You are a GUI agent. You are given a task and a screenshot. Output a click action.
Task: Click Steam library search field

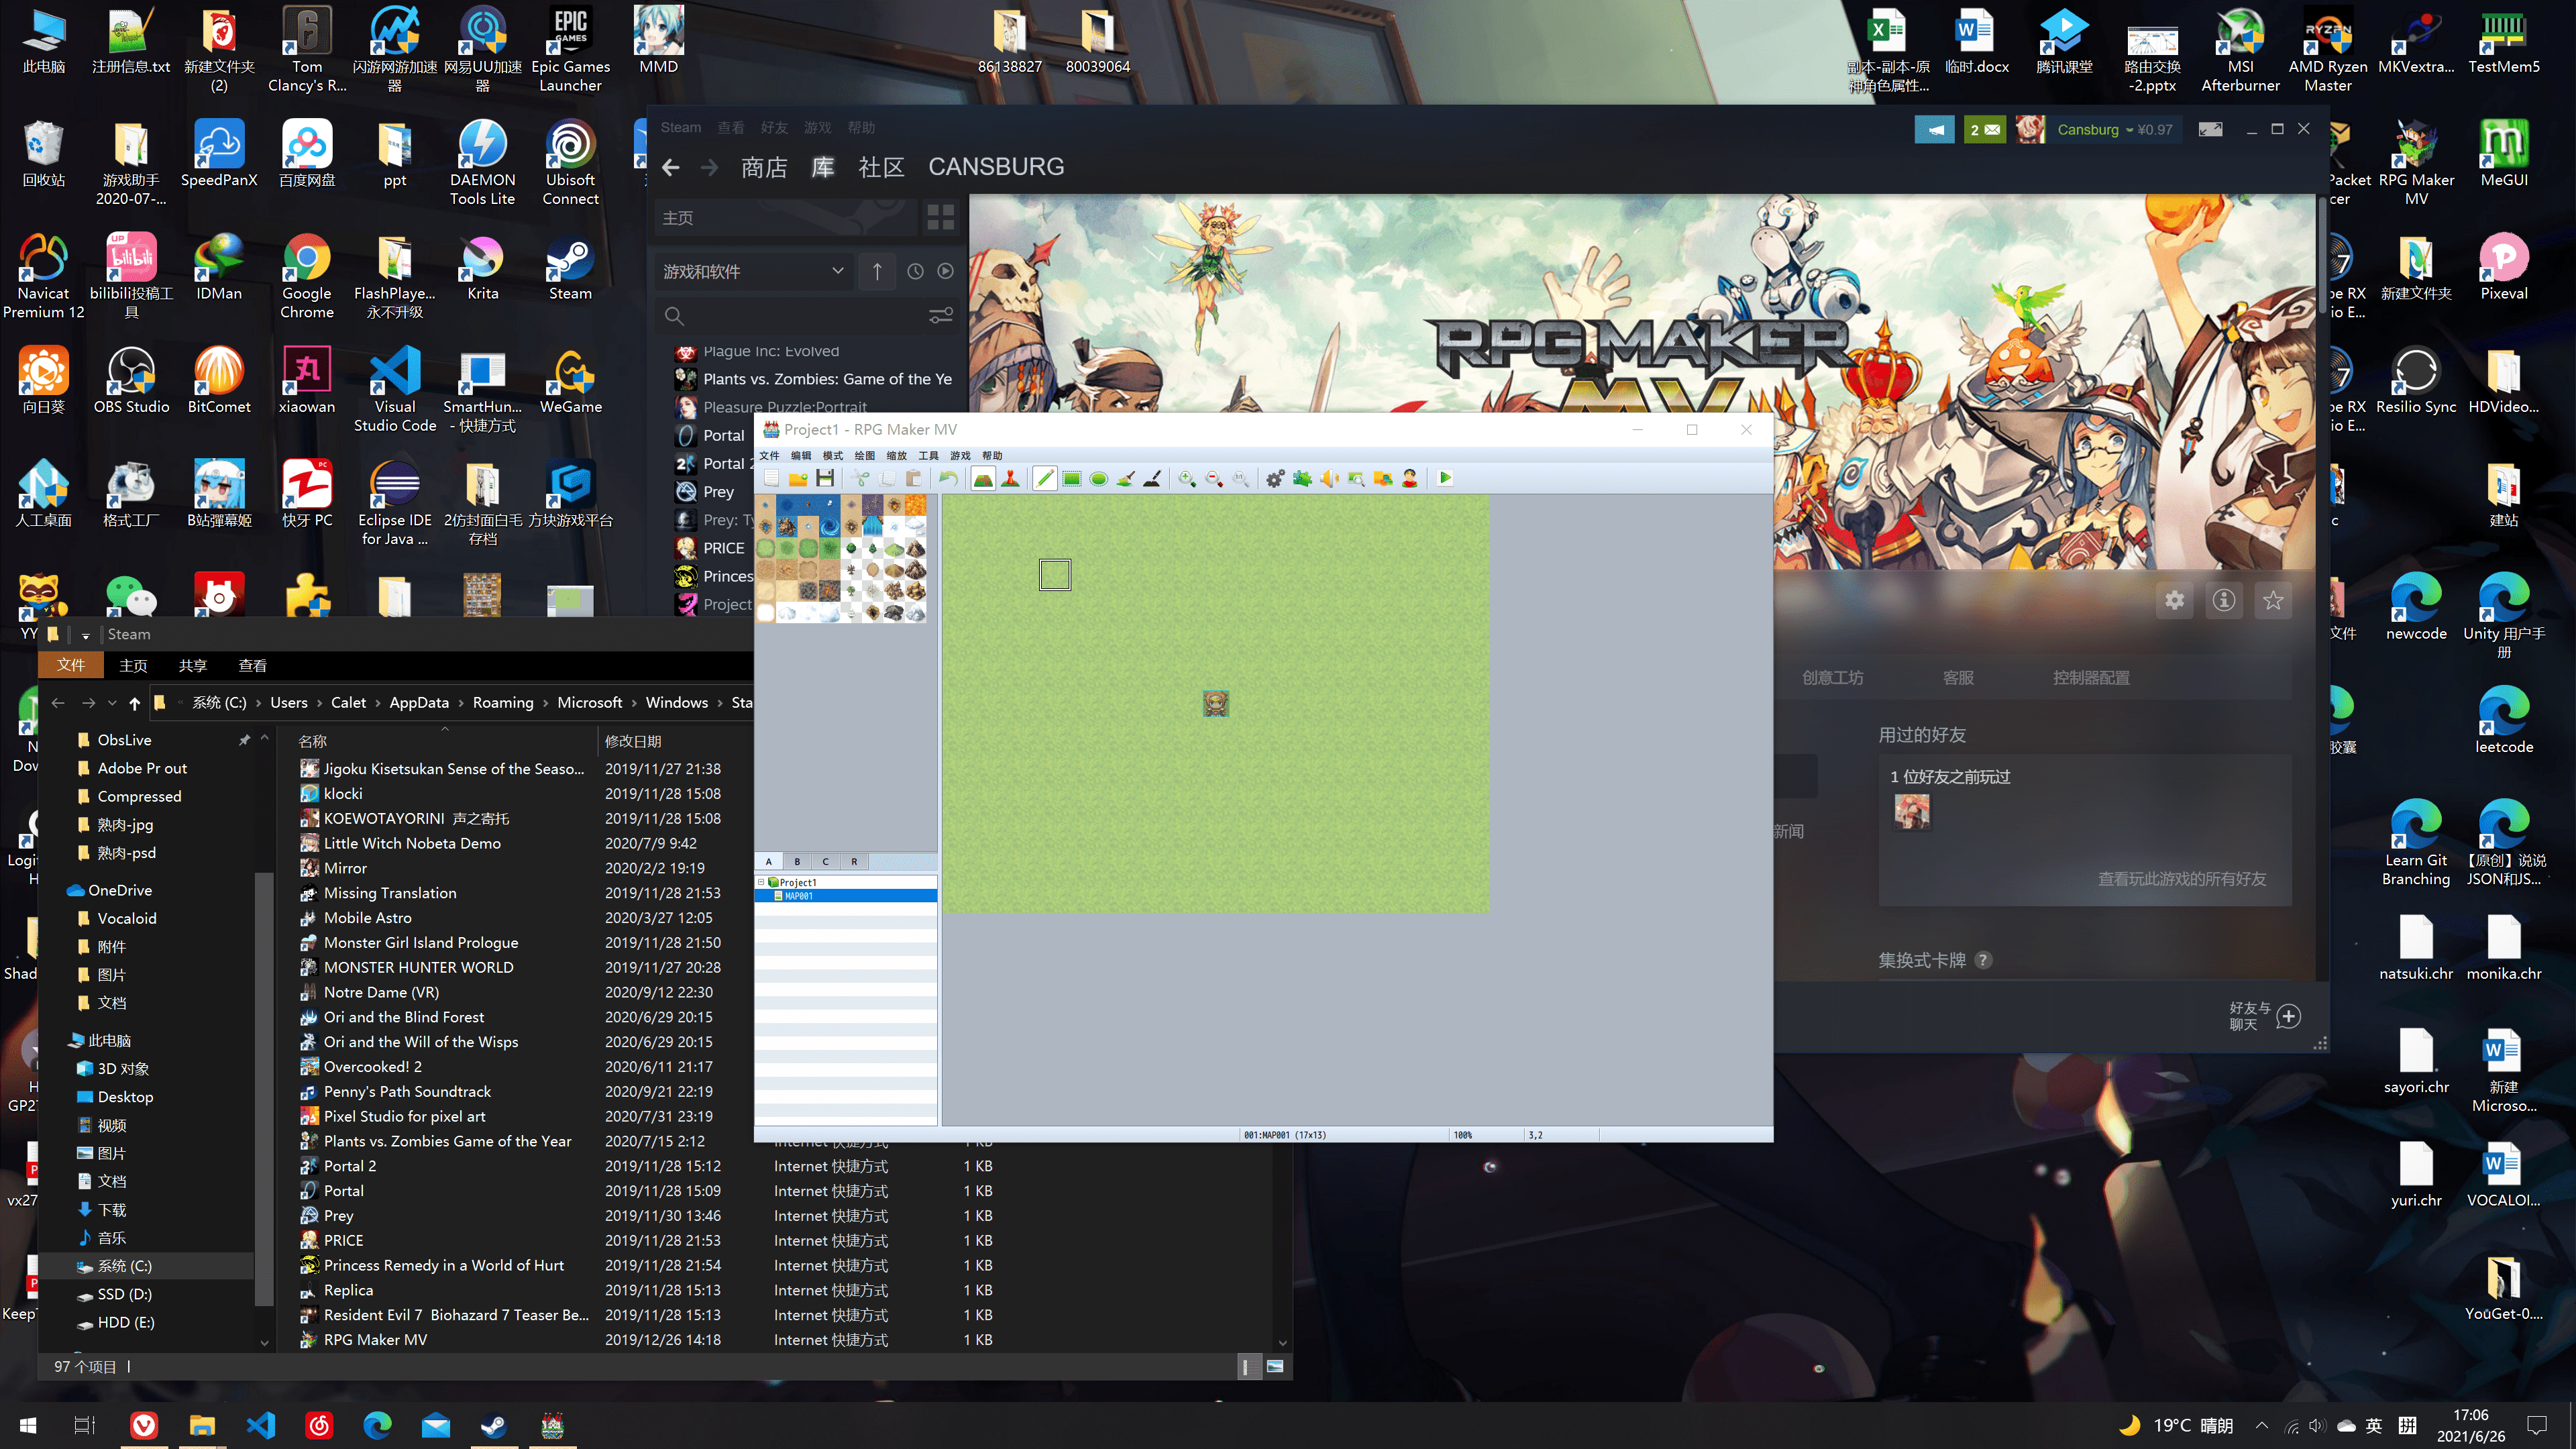point(805,316)
